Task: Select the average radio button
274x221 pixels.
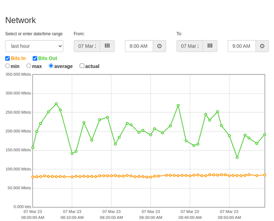Action: pyautogui.click(x=51, y=66)
